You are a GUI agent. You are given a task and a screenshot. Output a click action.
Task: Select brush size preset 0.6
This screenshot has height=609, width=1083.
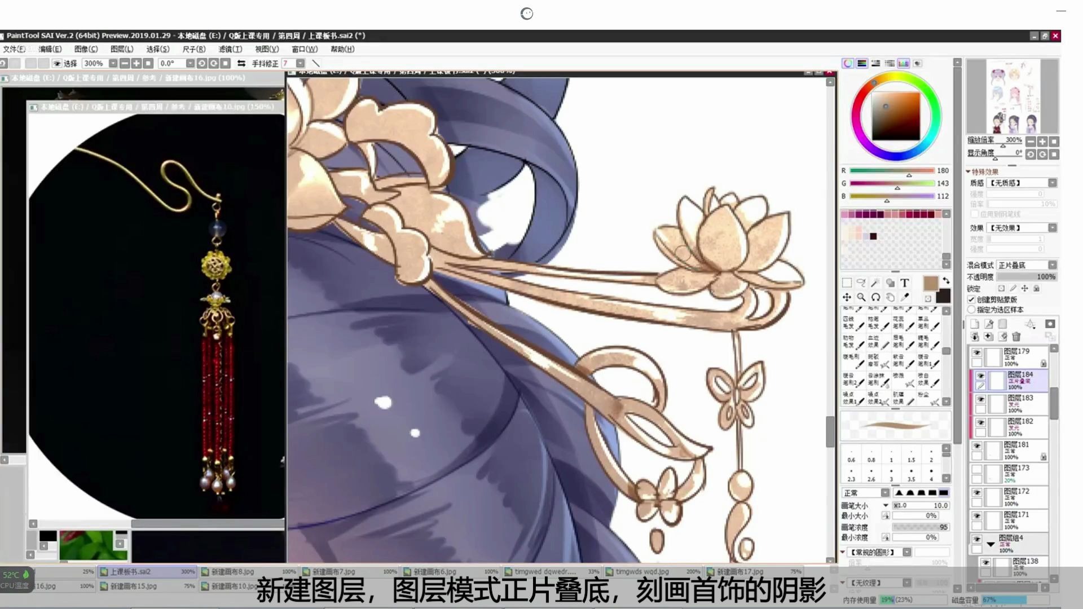(x=851, y=455)
